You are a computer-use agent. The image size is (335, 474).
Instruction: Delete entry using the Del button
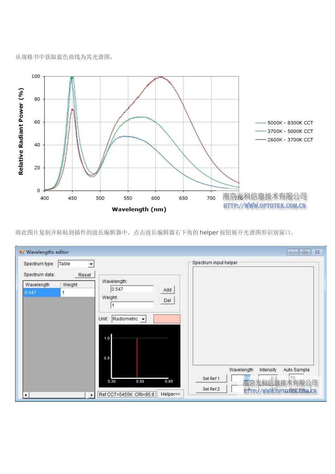(x=167, y=300)
